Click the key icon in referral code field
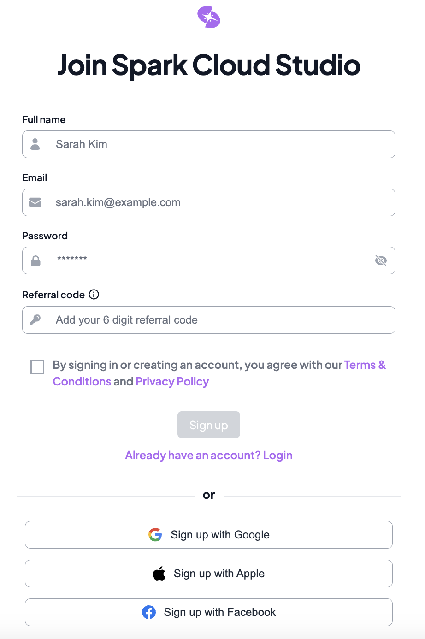 pyautogui.click(x=35, y=319)
